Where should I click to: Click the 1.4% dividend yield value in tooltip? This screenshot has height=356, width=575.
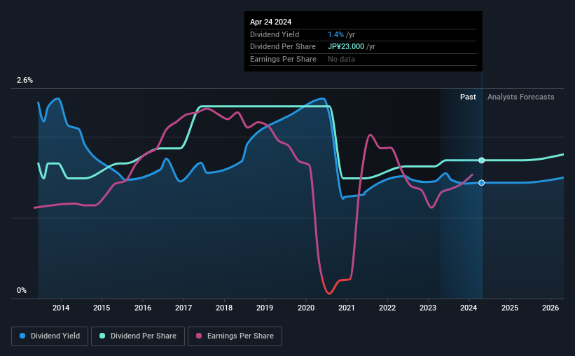click(335, 34)
